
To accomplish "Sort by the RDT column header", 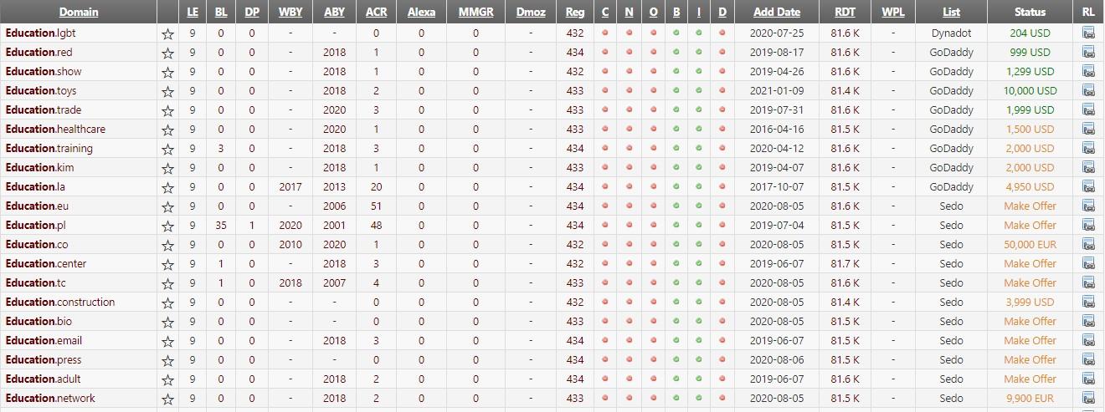I will point(845,13).
